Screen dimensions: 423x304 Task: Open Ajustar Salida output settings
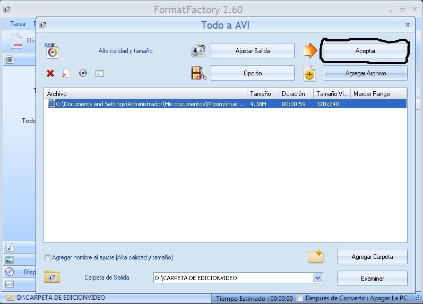tap(253, 51)
